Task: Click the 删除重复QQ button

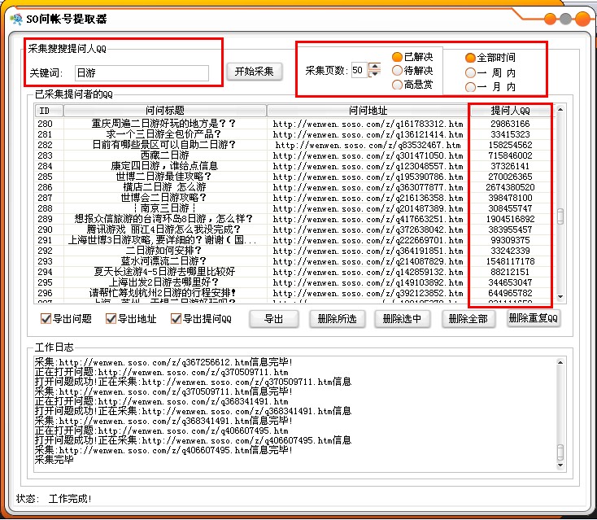Action: click(x=533, y=318)
